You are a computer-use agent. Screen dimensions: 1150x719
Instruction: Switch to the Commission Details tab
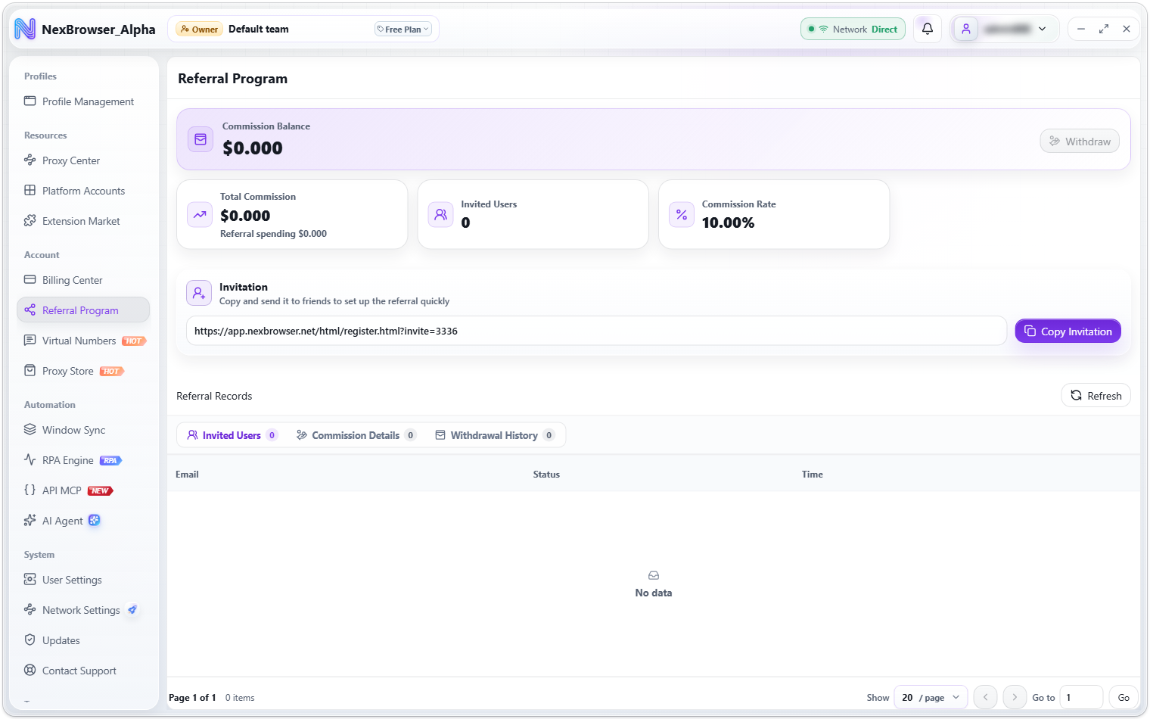(356, 435)
